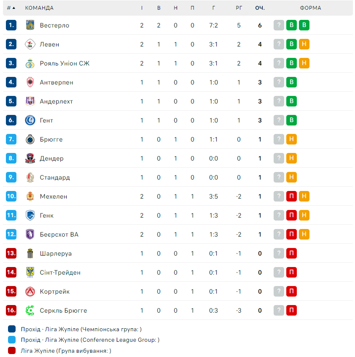Click the green Серкль Брюгге logo
Viewport: 355px width, 357px height.
[30, 311]
